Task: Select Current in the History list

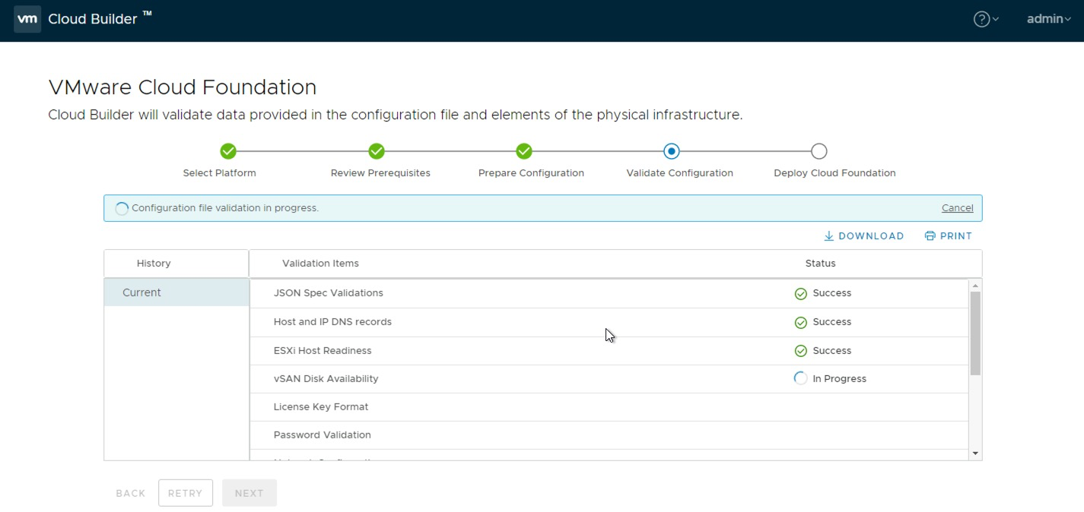Action: 142,292
